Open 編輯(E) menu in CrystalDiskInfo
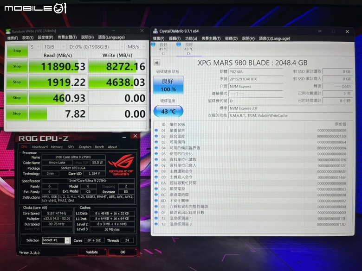 175,38
